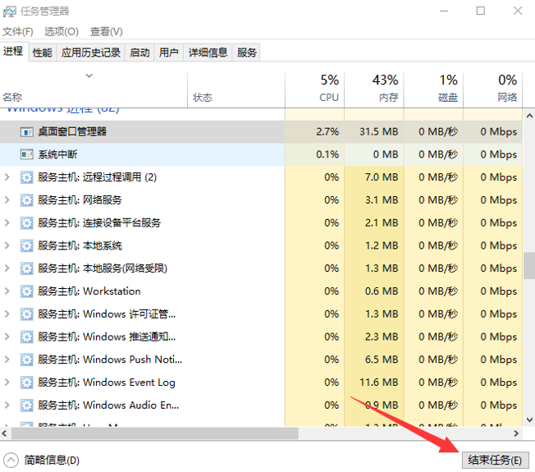Screen dimensions: 535x472
Task: Expand 服务主机: 连接设备平台服务 entry
Action: coord(7,223)
